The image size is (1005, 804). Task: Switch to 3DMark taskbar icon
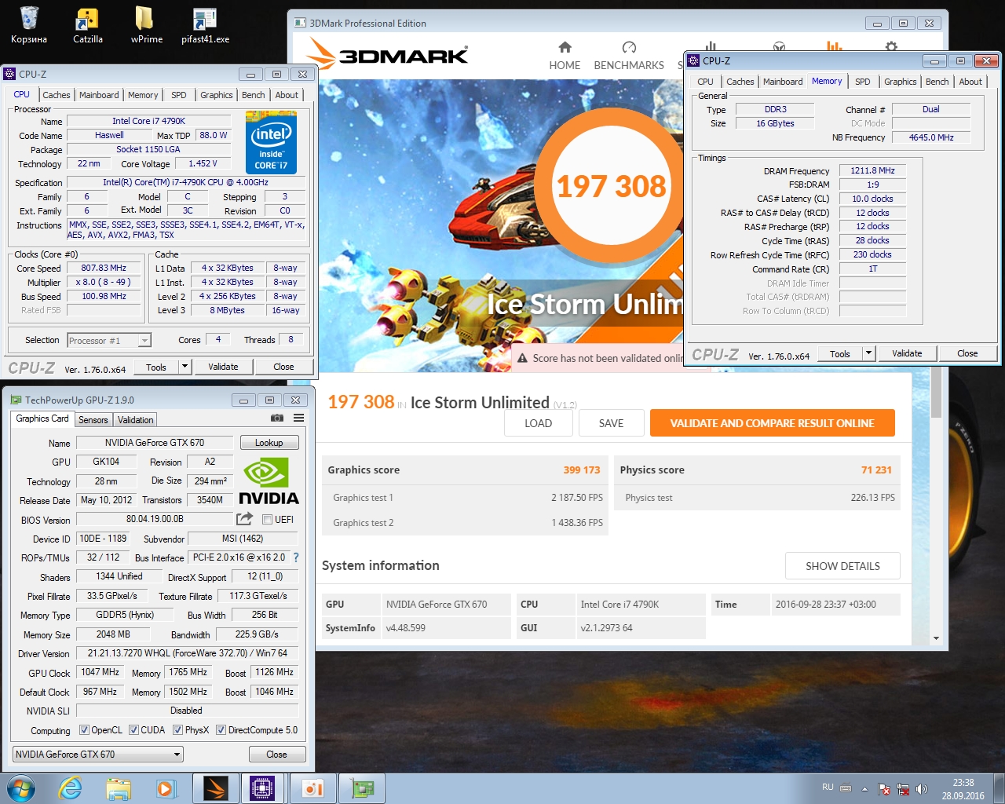215,788
